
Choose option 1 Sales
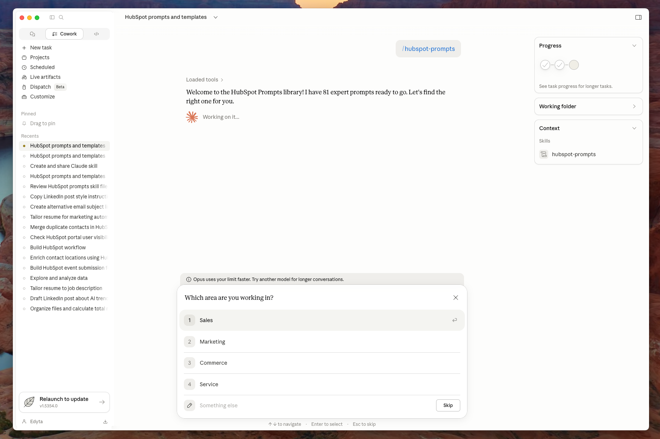(x=322, y=320)
